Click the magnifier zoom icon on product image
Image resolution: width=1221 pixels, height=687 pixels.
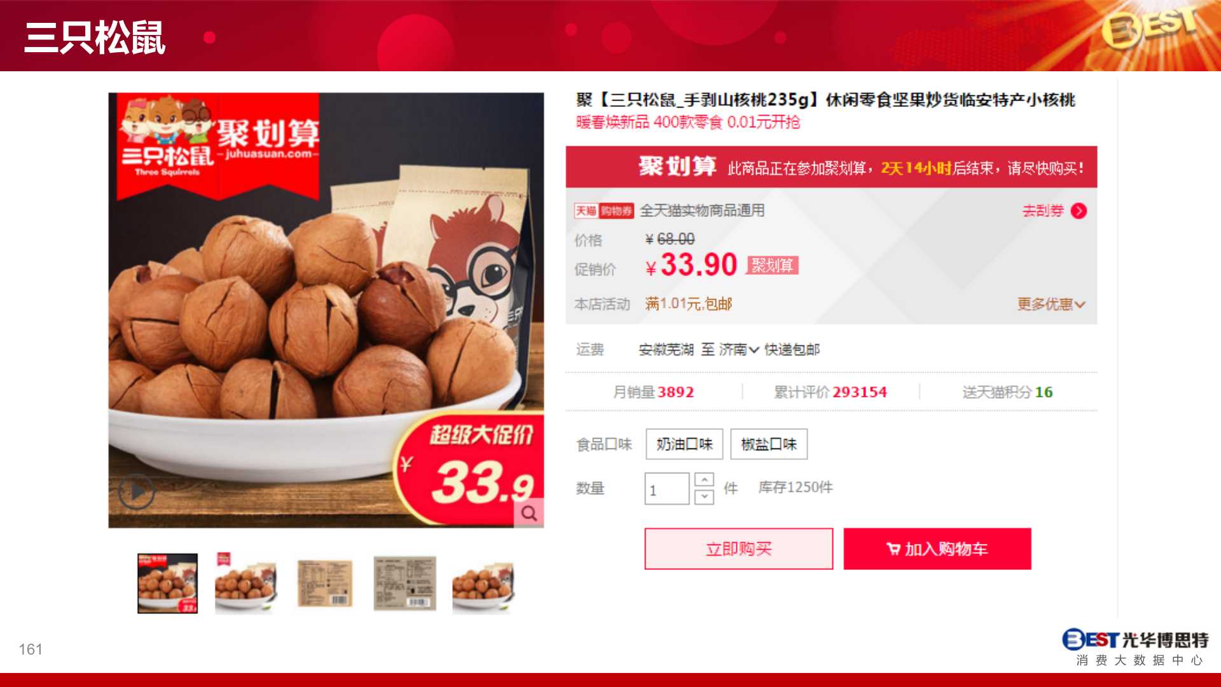tap(529, 513)
